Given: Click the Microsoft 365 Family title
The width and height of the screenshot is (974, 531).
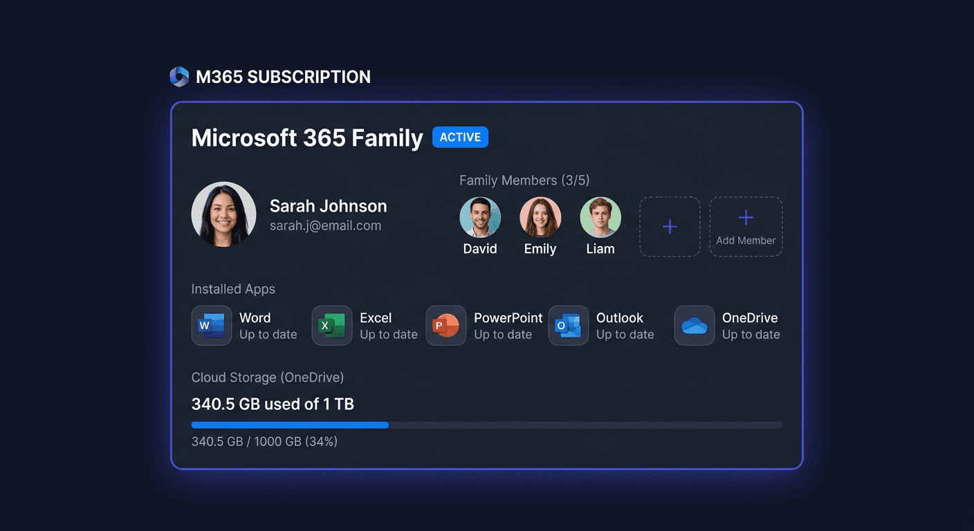Looking at the screenshot, I should point(307,138).
